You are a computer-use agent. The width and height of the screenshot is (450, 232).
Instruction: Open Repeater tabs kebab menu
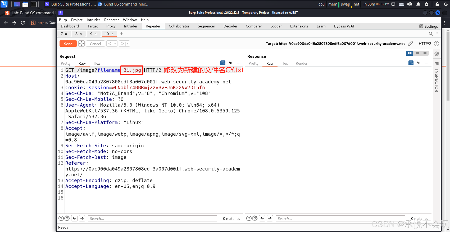point(437,34)
